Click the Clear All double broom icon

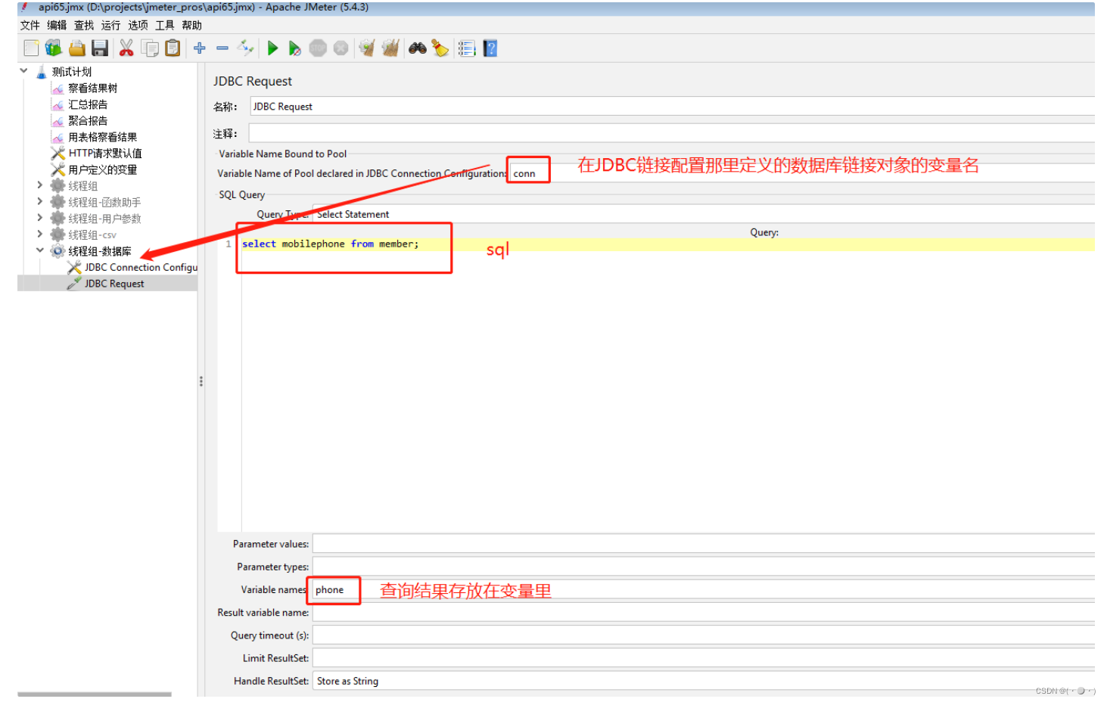coord(390,48)
